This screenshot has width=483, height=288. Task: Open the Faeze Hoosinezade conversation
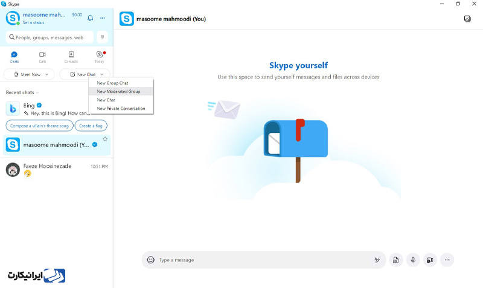click(x=57, y=170)
